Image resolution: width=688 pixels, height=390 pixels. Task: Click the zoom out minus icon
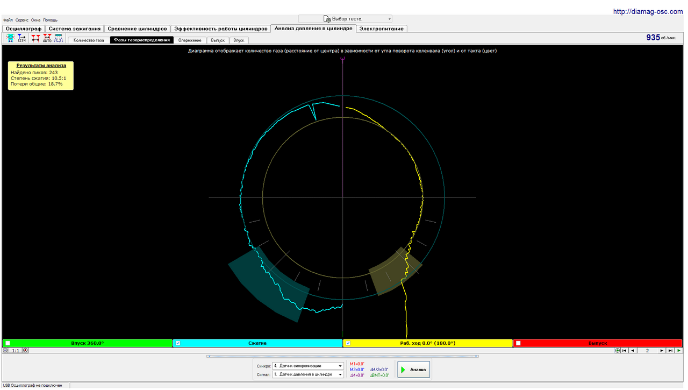click(x=5, y=350)
